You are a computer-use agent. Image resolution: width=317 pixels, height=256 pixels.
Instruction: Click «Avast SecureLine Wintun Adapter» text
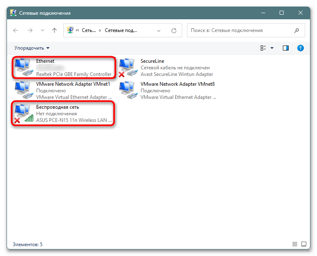click(177, 74)
